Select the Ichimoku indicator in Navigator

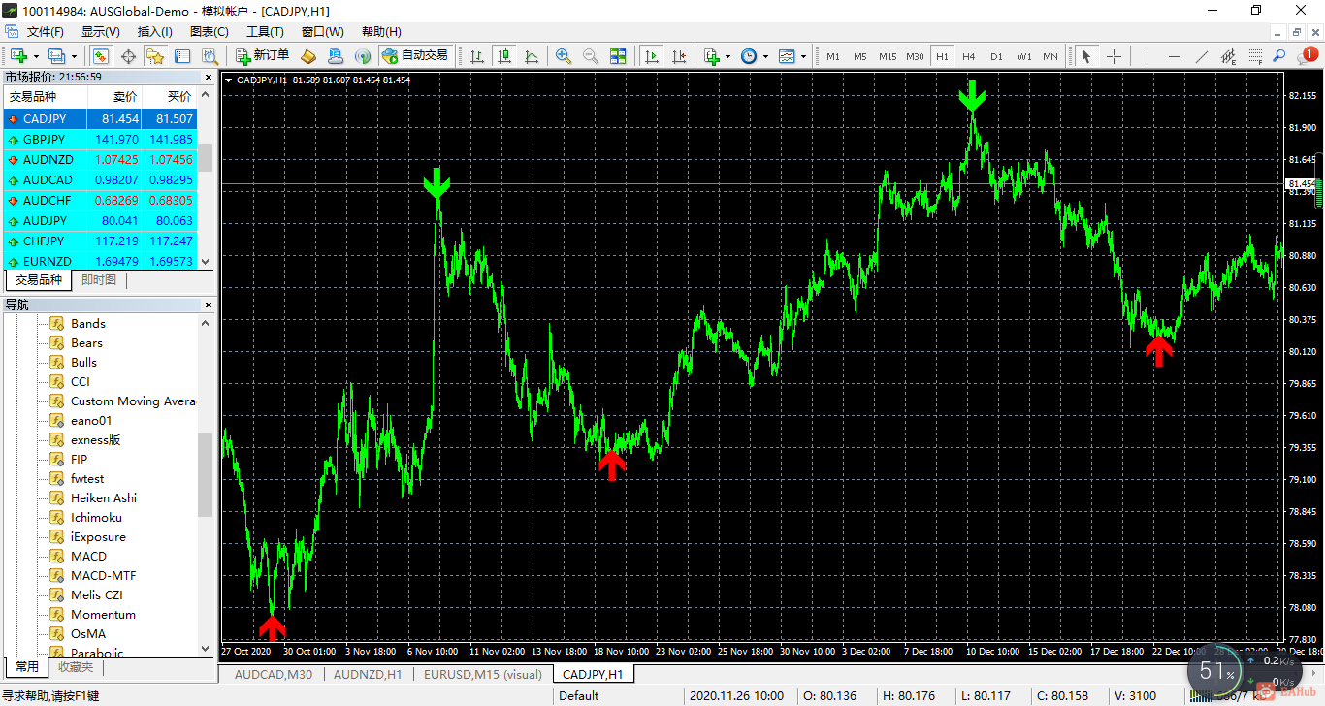(x=96, y=518)
